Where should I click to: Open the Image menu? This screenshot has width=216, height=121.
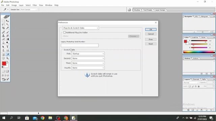click(x=14, y=5)
